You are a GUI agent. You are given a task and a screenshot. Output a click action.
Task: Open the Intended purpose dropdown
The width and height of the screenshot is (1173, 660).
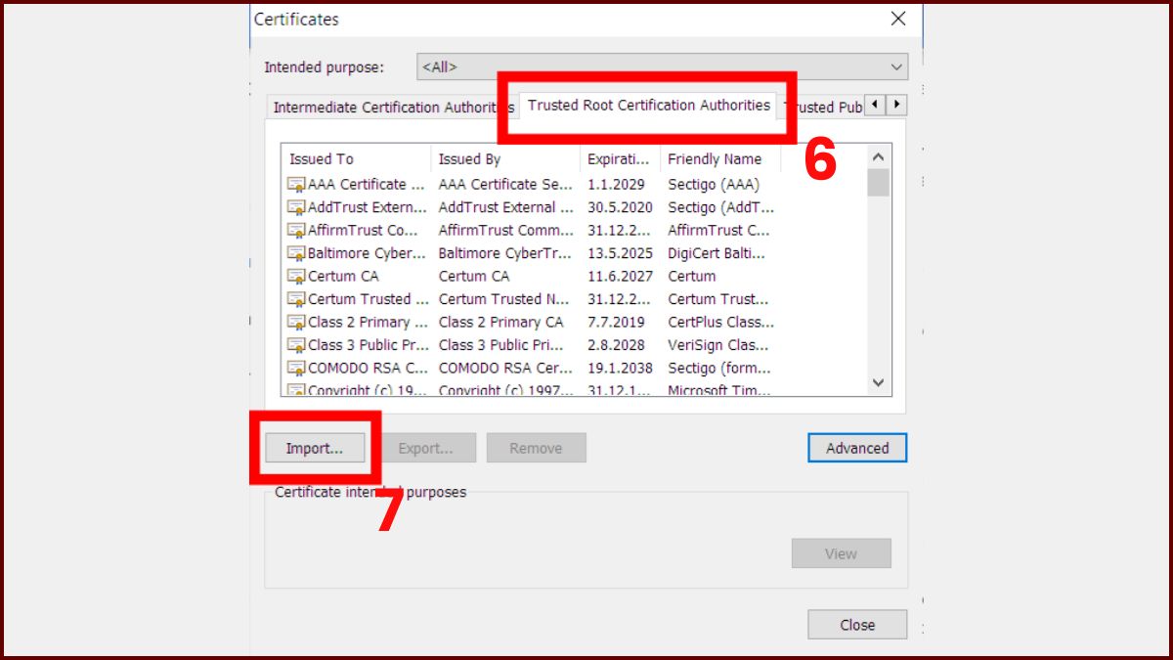(895, 66)
